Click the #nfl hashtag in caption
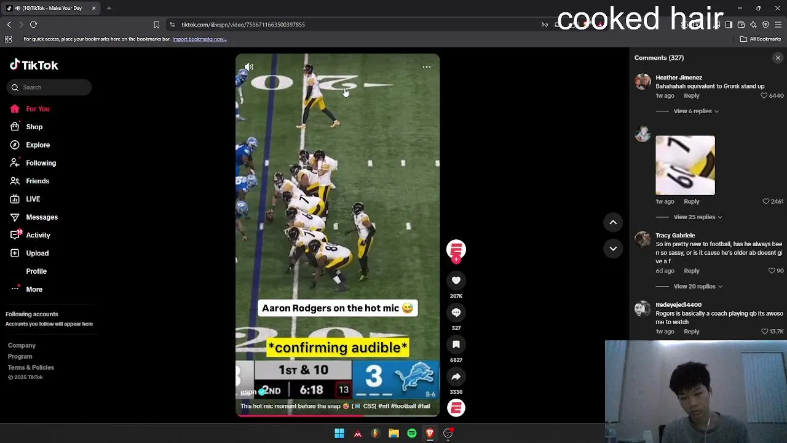Screen dimensions: 787x443 click(x=384, y=407)
